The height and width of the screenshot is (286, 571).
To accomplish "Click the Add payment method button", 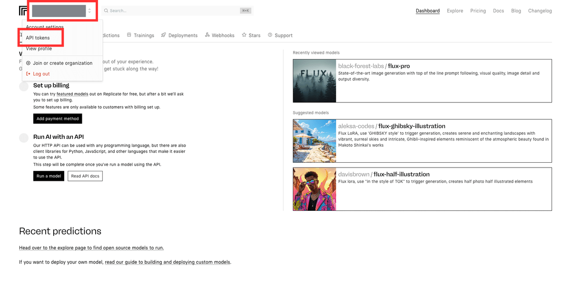I will 58,118.
